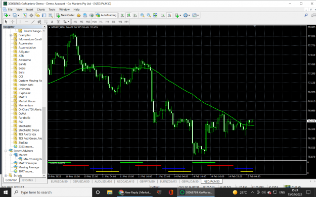Open the MetaEditor book icon
316x197 pixels.
click(x=78, y=15)
